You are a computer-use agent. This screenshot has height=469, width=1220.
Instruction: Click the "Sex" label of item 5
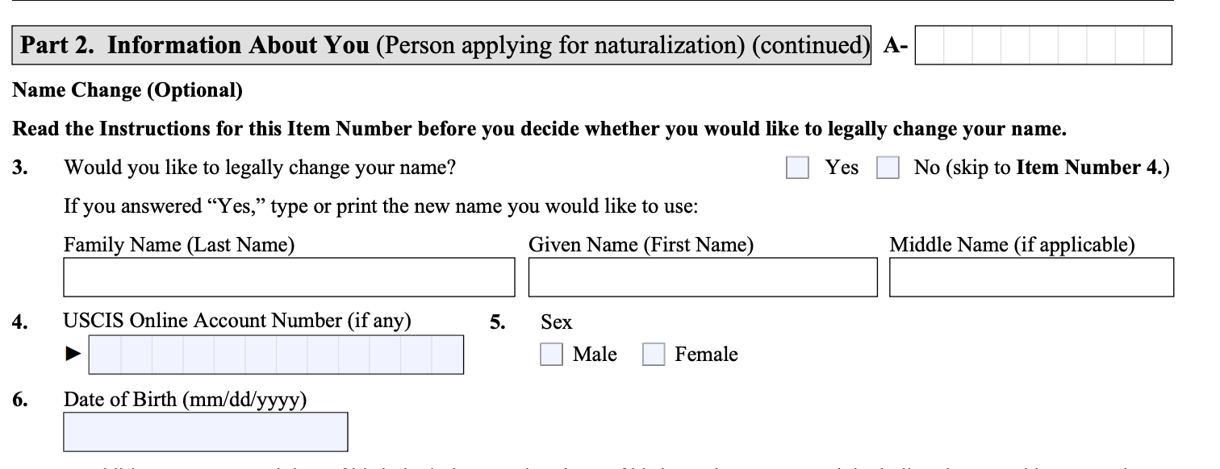pyautogui.click(x=556, y=322)
